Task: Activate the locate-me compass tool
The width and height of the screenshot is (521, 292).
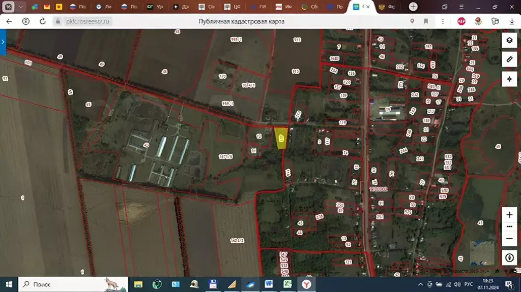Action: tap(509, 79)
